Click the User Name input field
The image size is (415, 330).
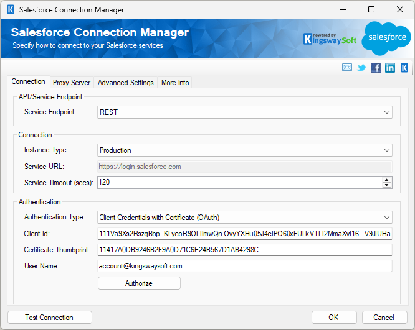[x=244, y=266]
